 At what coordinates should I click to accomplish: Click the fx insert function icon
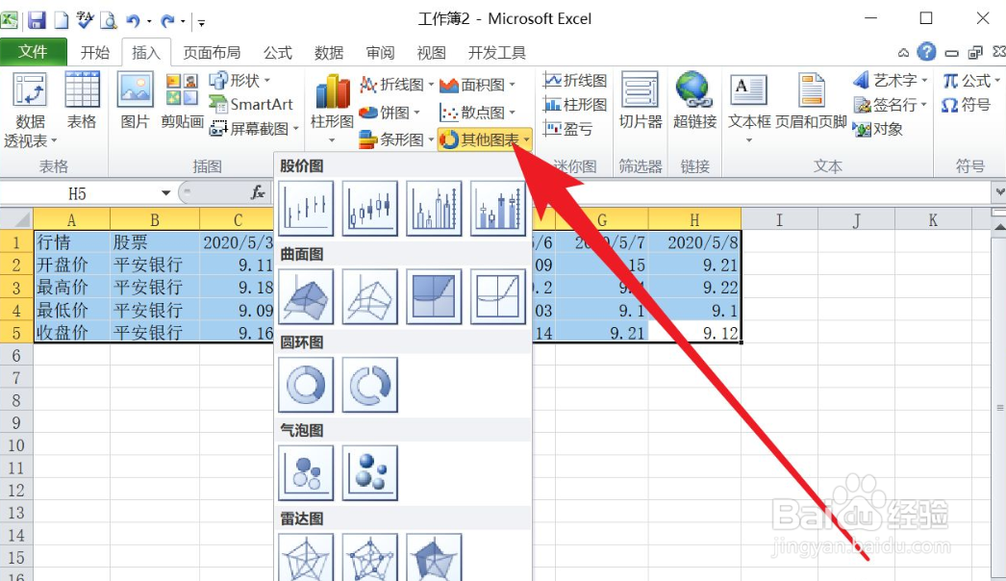point(258,192)
